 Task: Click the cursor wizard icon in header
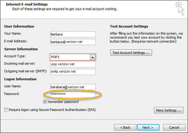[179, 8]
